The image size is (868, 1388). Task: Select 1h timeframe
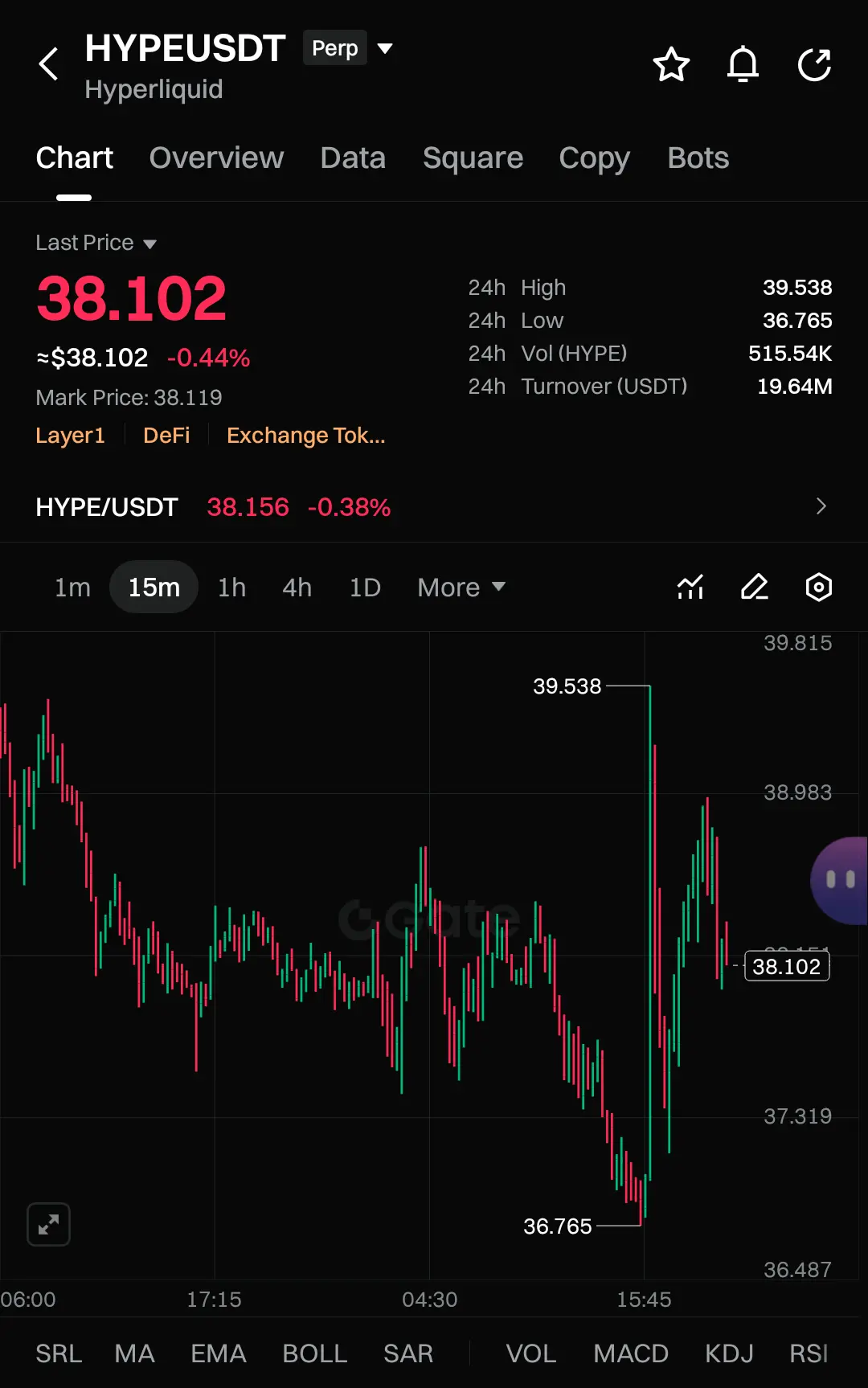[231, 588]
